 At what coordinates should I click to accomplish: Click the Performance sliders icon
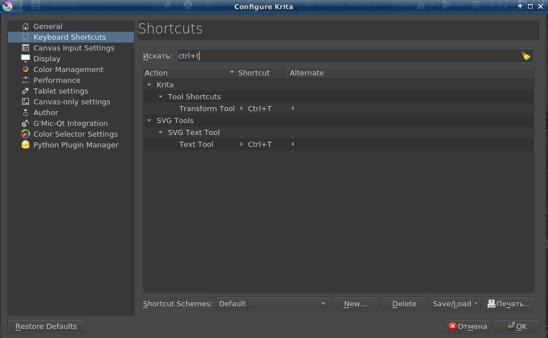coord(25,80)
